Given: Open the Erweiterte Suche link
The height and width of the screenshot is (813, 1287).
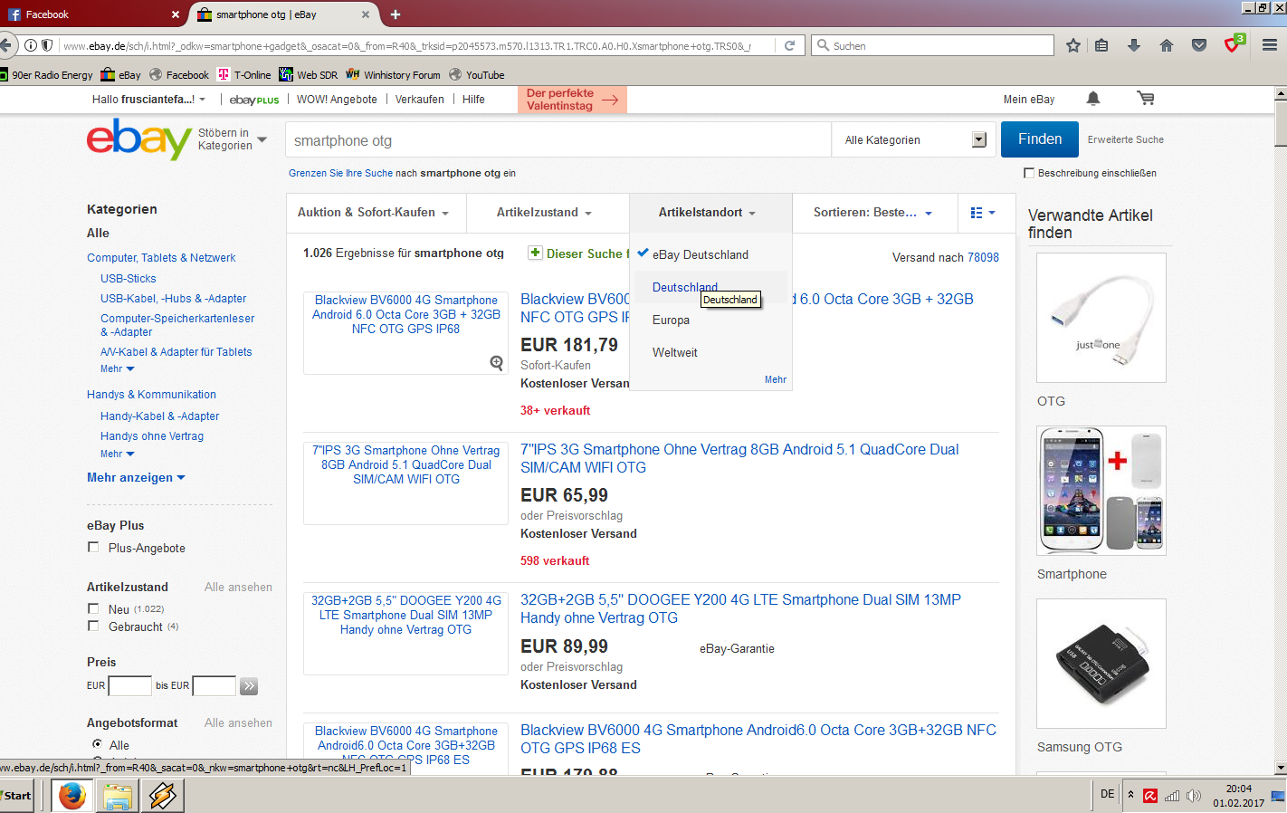Looking at the screenshot, I should coord(1125,139).
